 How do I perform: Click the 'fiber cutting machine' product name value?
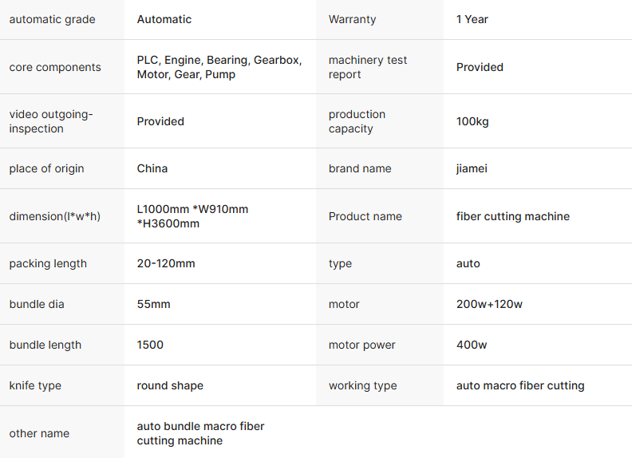(513, 216)
